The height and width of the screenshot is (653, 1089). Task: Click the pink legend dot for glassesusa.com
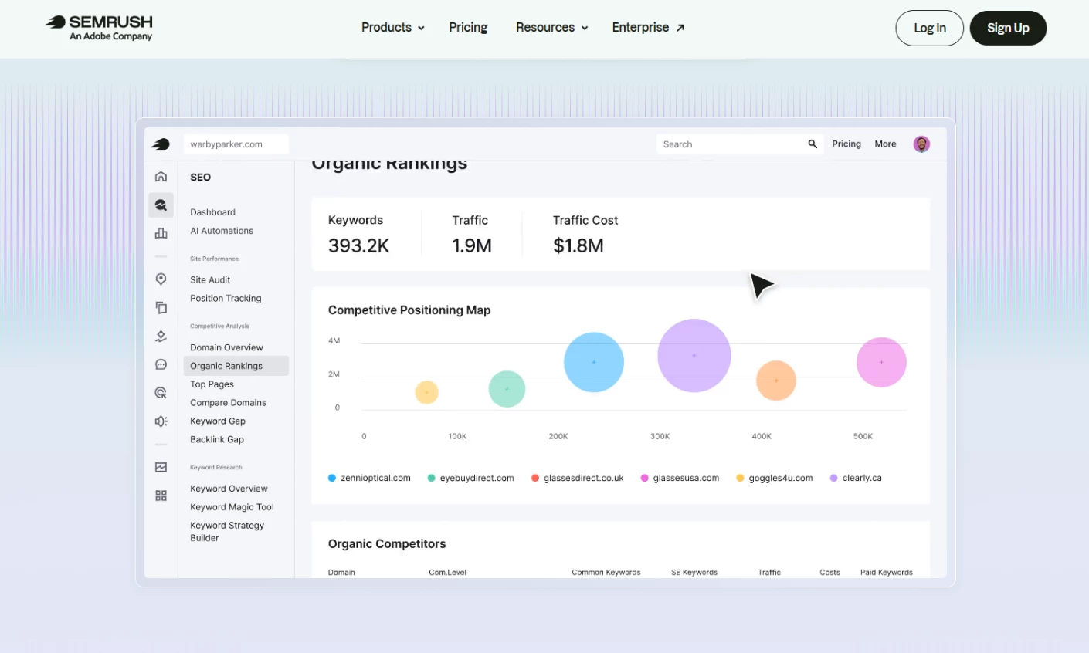644,479
